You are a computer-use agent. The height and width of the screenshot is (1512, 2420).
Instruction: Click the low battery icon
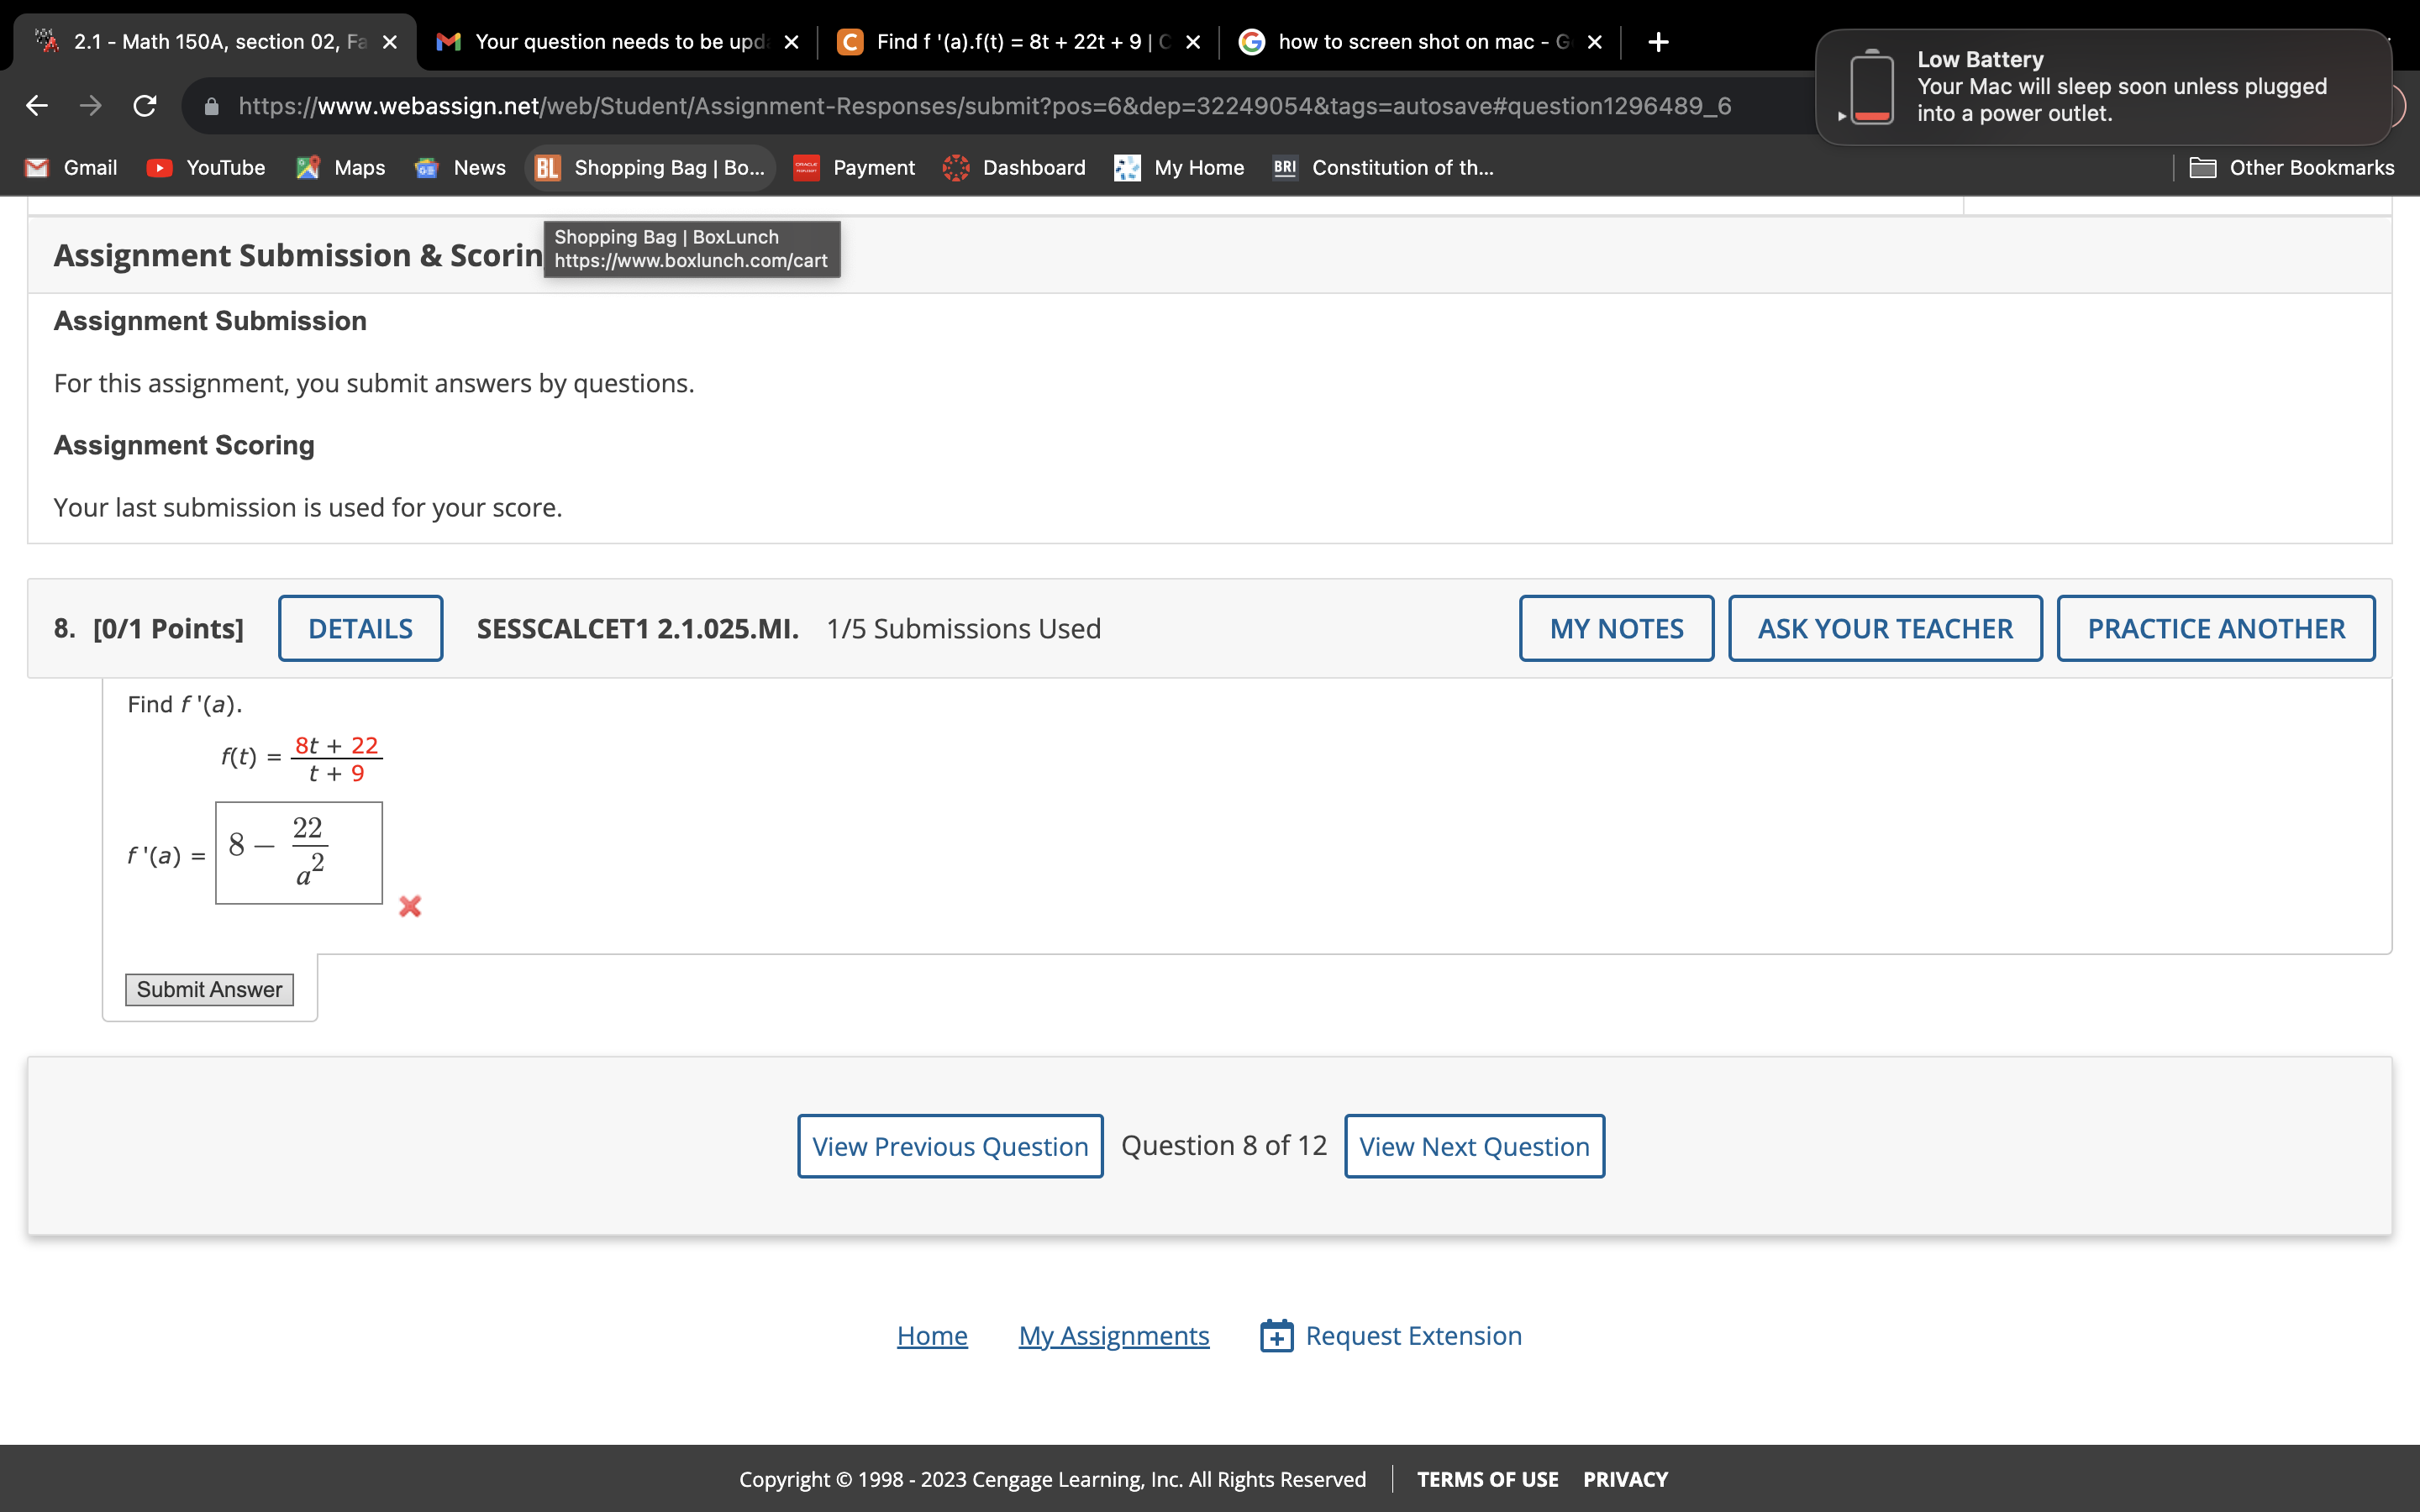point(1871,87)
